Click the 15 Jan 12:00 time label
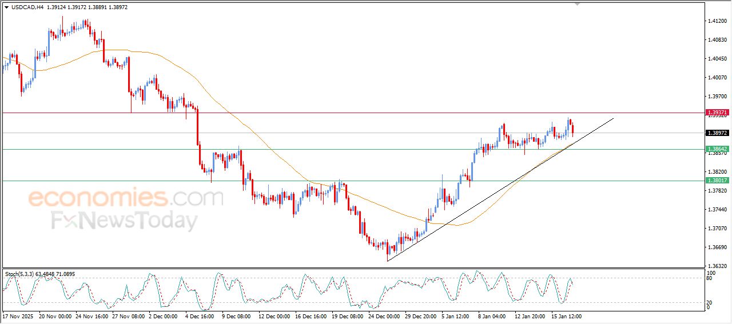Viewport: 732px width, 324px height. coord(566,316)
